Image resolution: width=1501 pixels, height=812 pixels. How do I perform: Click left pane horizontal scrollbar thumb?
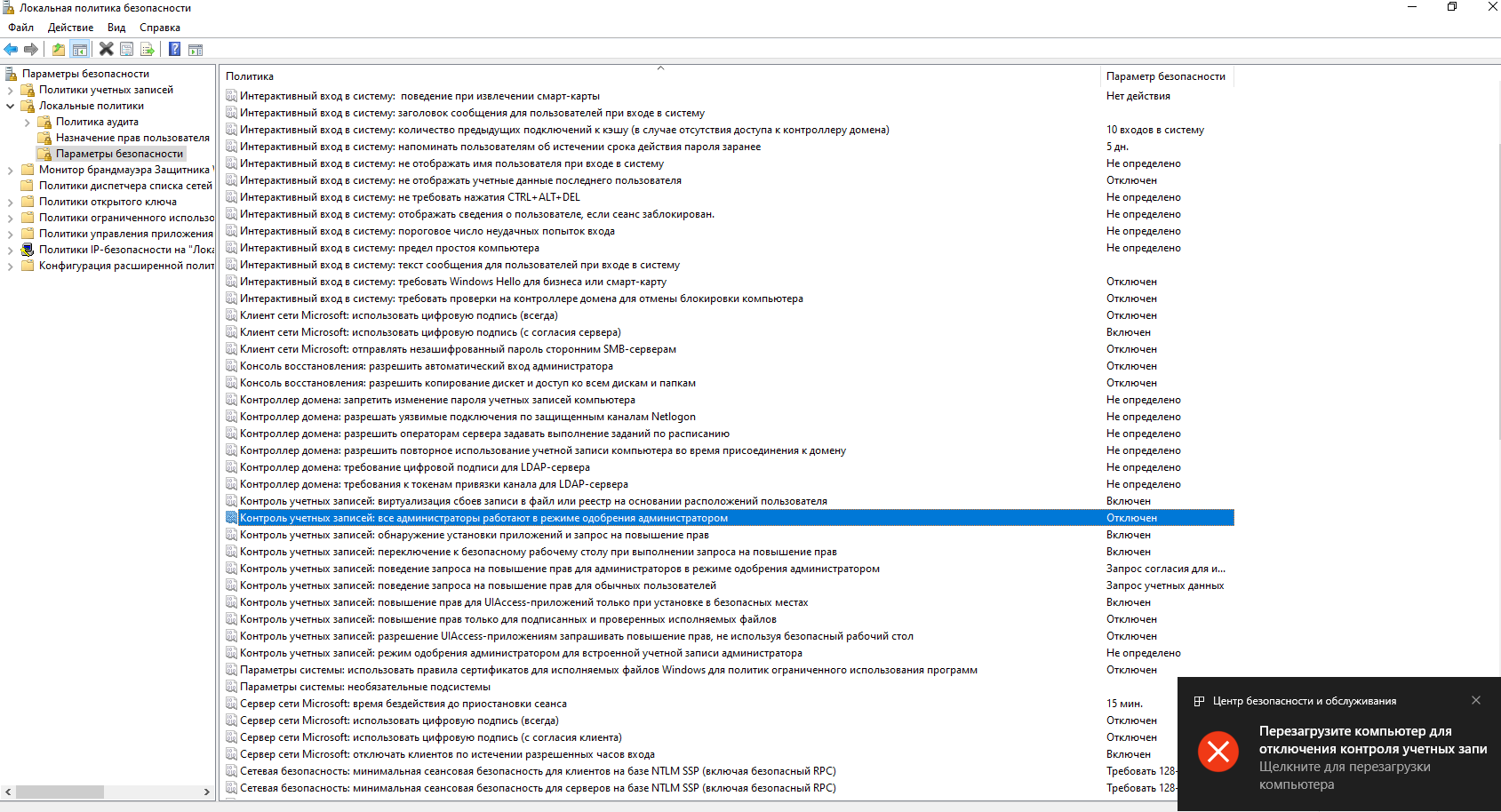coord(60,792)
